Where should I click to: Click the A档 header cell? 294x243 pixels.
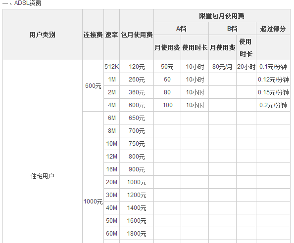point(181,29)
